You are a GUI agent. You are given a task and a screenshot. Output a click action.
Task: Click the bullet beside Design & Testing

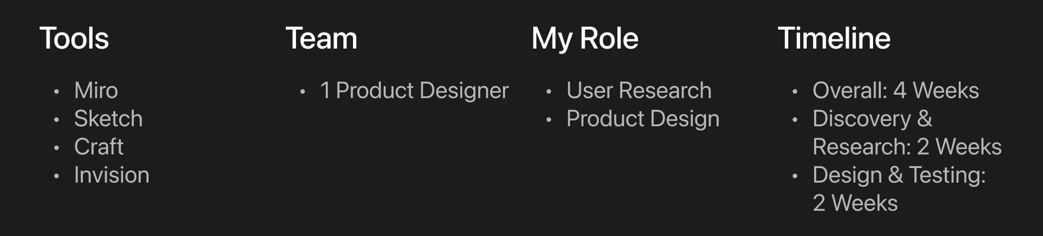[795, 176]
